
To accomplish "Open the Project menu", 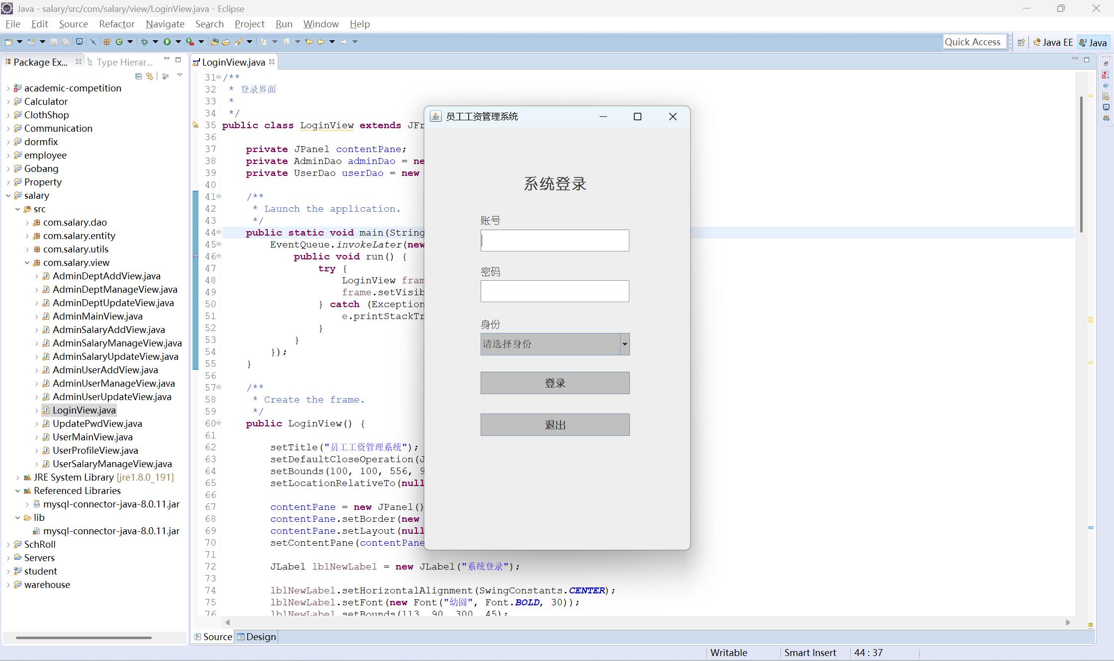I will click(x=249, y=24).
